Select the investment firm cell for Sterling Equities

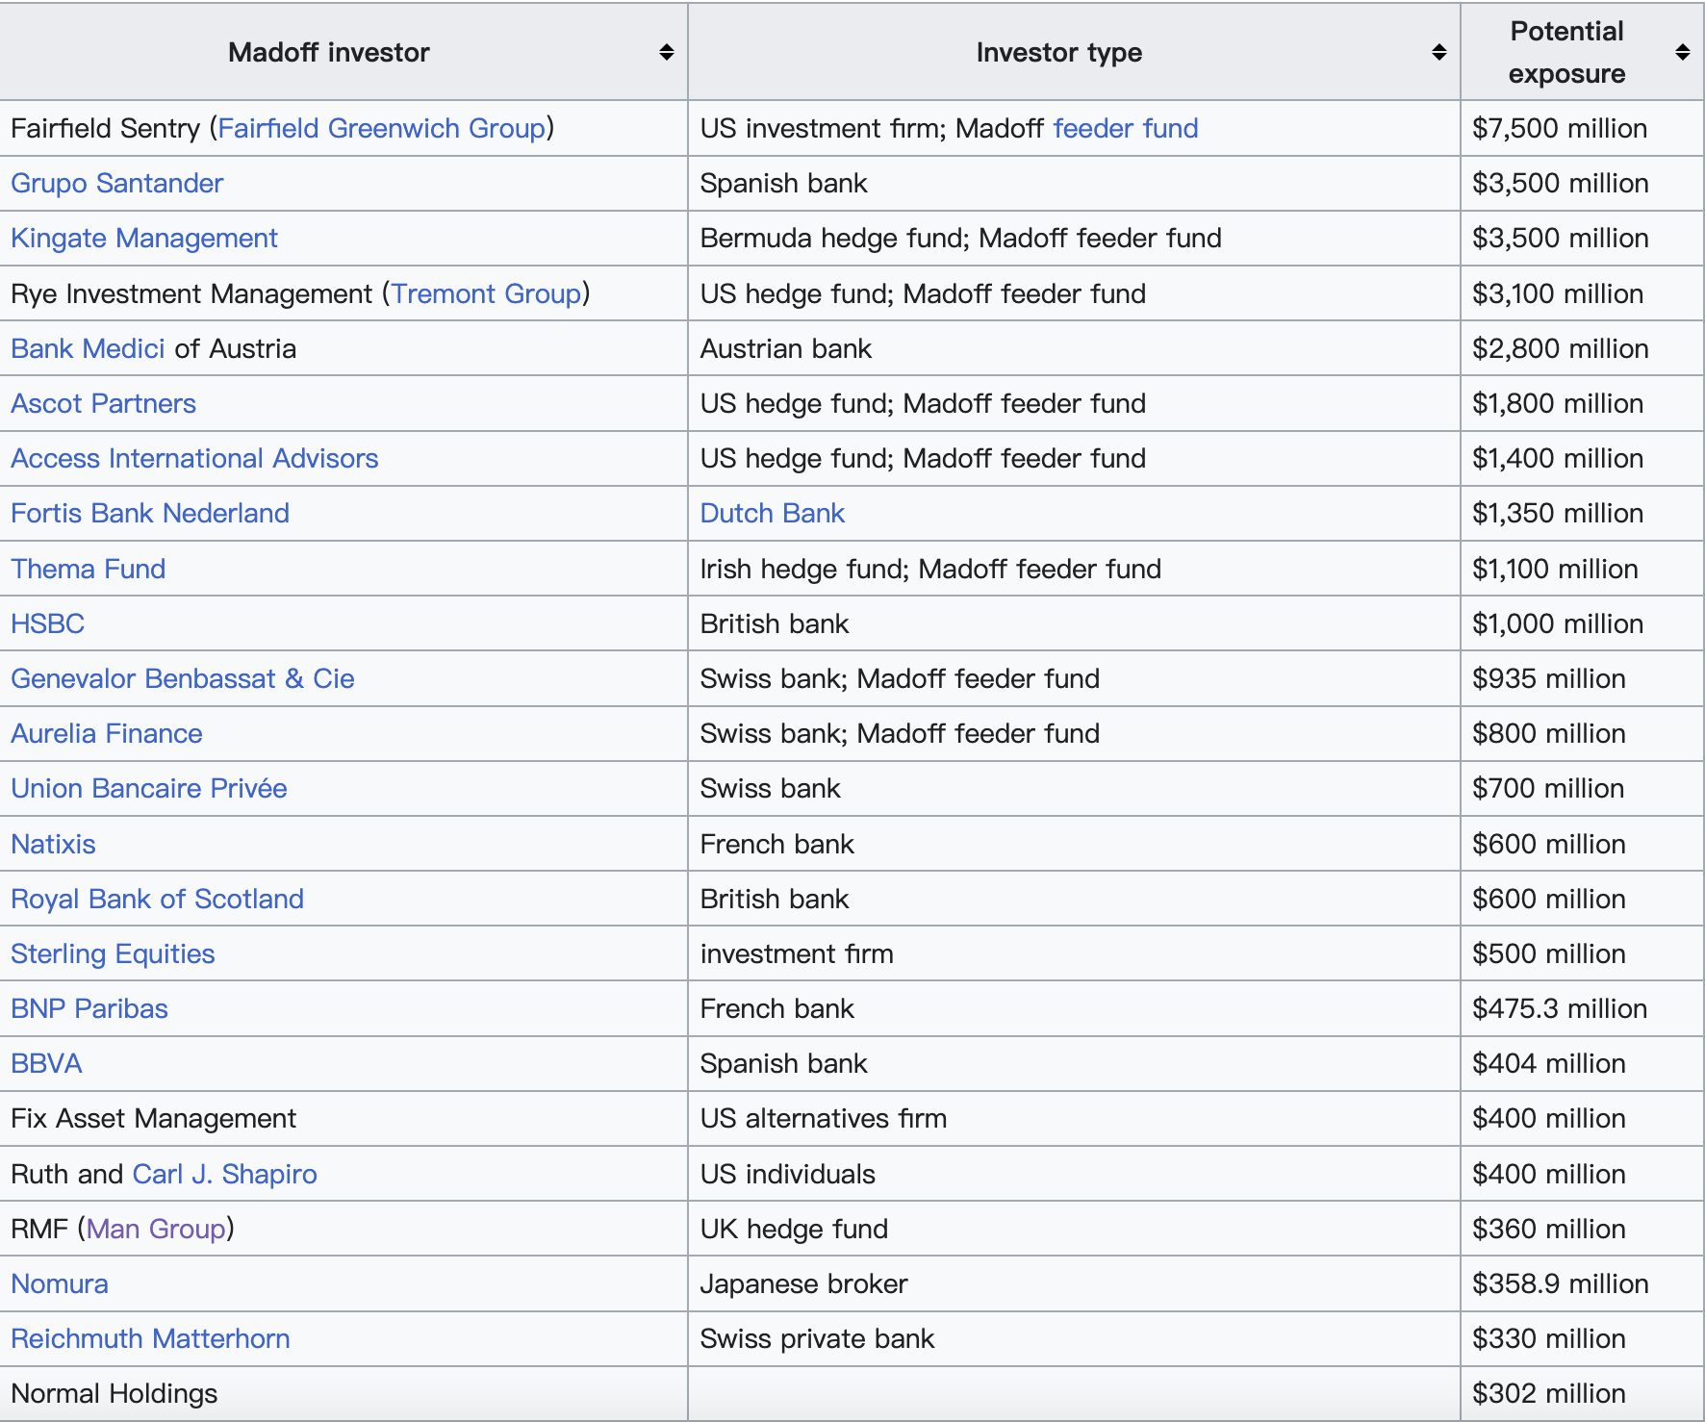click(x=1074, y=953)
